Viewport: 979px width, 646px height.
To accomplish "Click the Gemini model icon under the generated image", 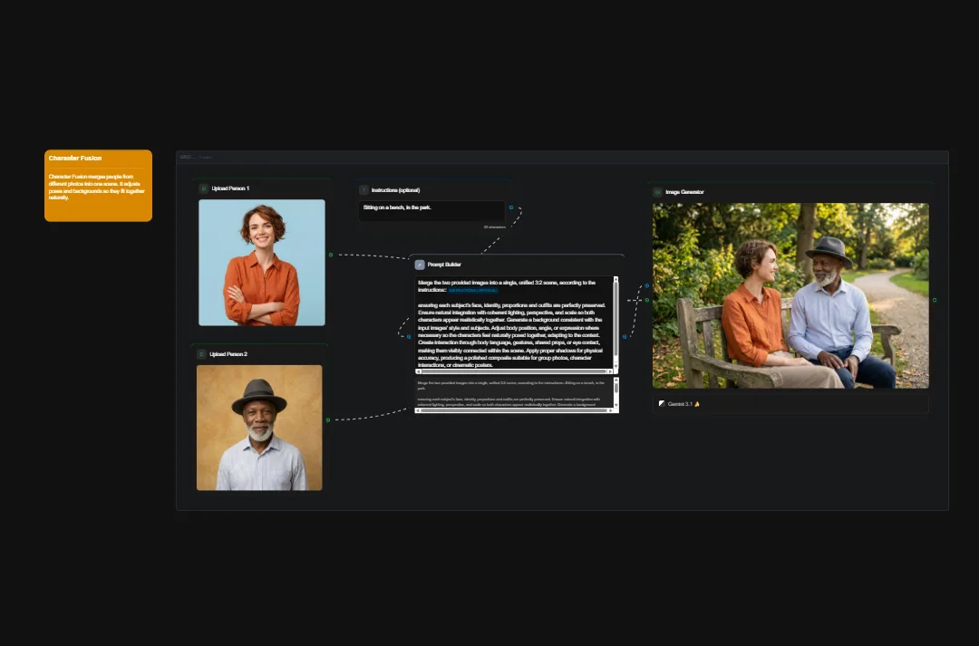I will pos(661,404).
